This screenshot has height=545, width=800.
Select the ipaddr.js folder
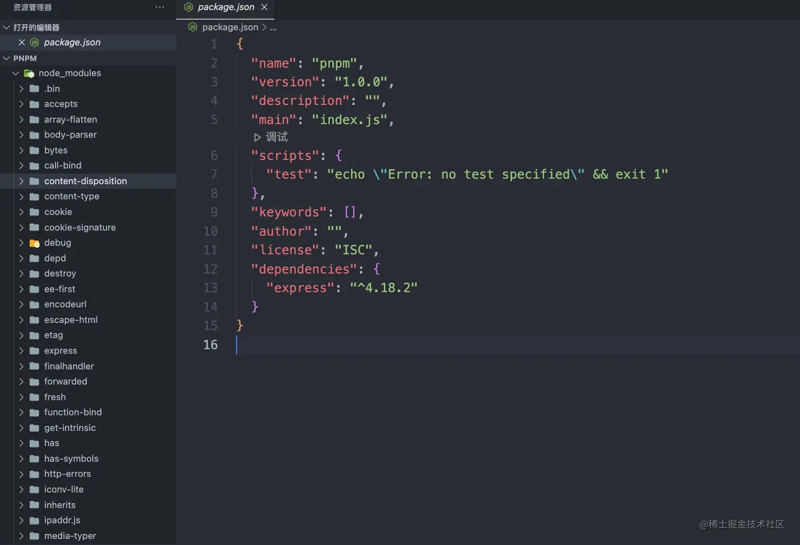[88, 521]
